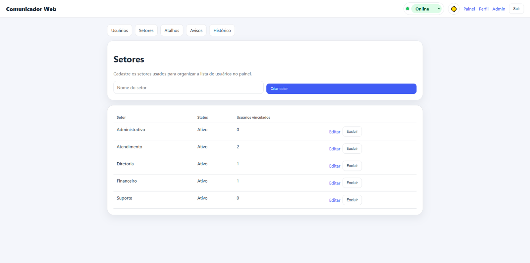Delete the Atendimento sector
The width and height of the screenshot is (530, 263).
(352, 149)
